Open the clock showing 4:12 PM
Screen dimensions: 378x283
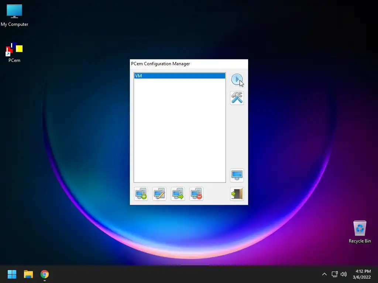(x=362, y=274)
